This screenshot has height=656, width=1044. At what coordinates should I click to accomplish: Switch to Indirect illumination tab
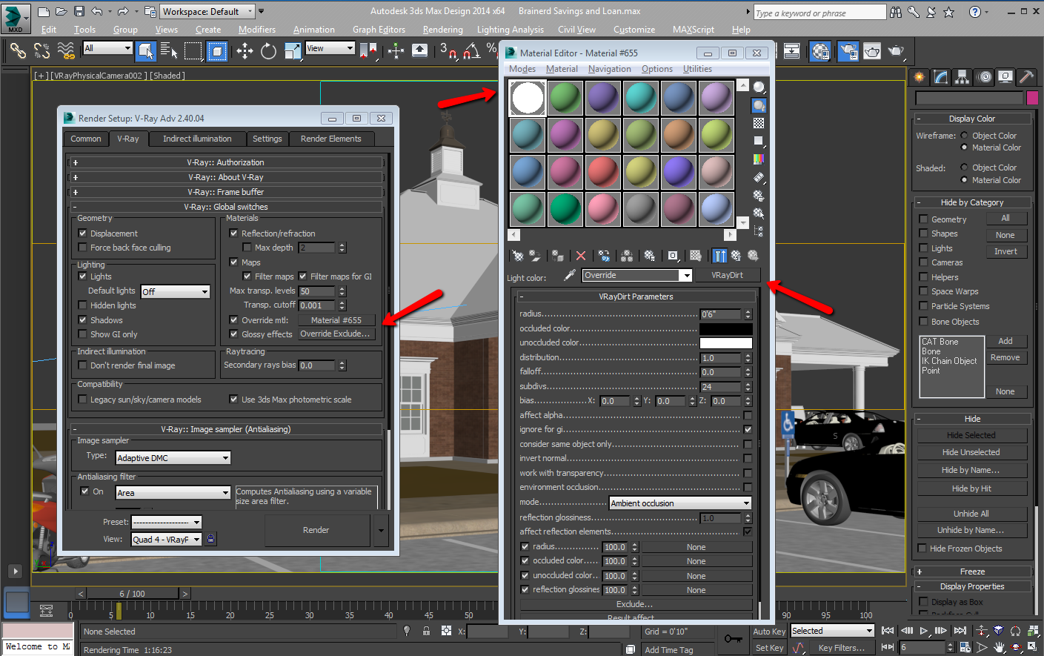tap(197, 139)
